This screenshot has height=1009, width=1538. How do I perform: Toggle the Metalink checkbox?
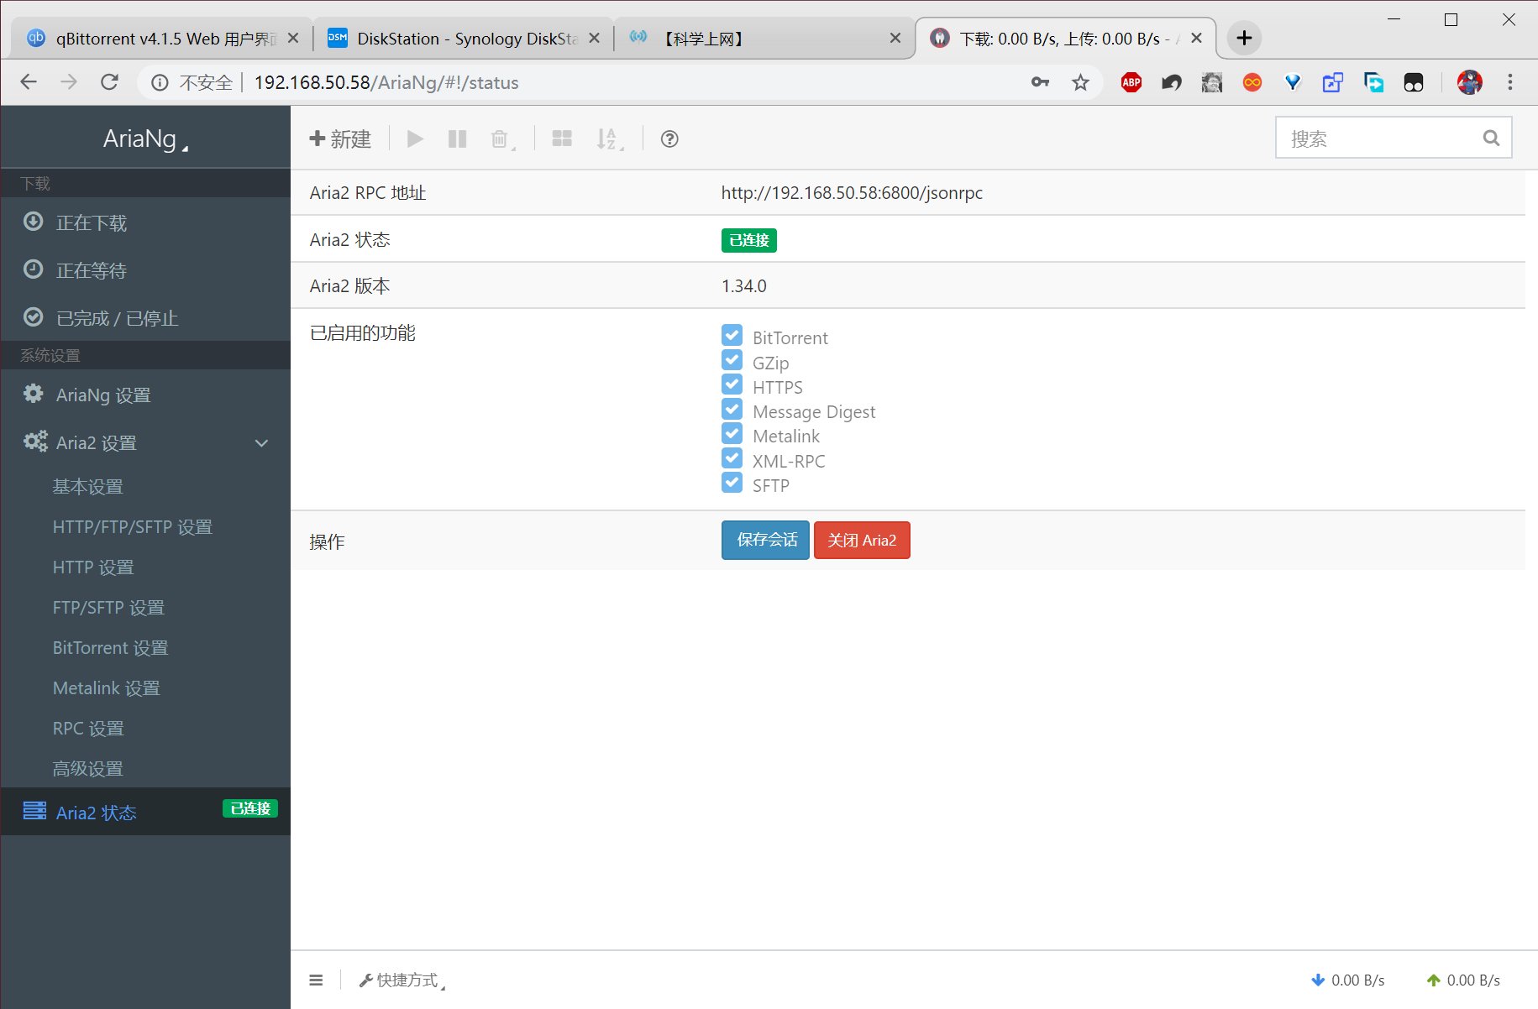pos(732,434)
